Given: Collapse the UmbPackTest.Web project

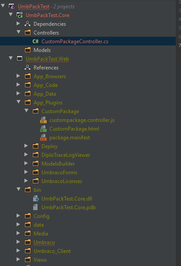Looking at the screenshot, I should [x=11, y=58].
